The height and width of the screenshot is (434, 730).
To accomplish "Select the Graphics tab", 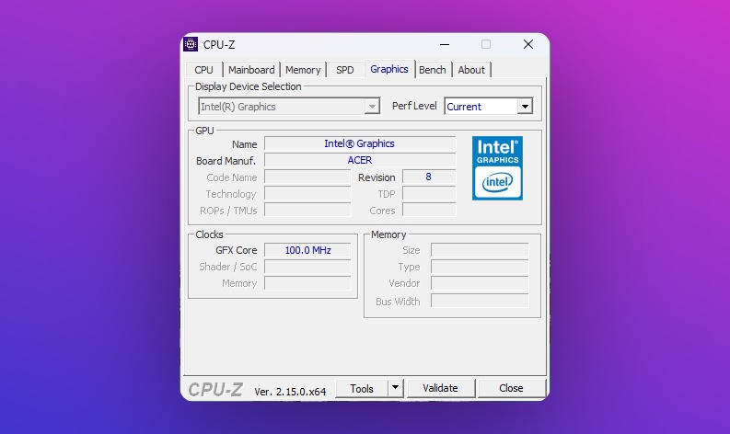I will pyautogui.click(x=389, y=69).
